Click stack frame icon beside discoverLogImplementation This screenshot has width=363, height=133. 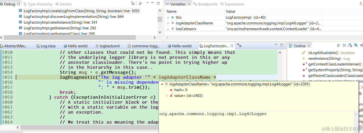pos(21,17)
